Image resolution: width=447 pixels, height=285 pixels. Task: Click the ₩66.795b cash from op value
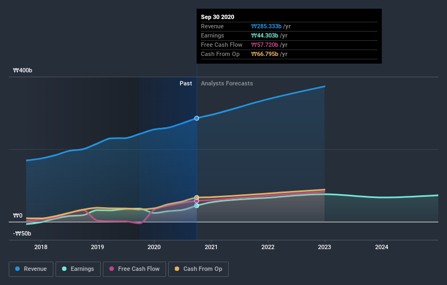(x=265, y=54)
